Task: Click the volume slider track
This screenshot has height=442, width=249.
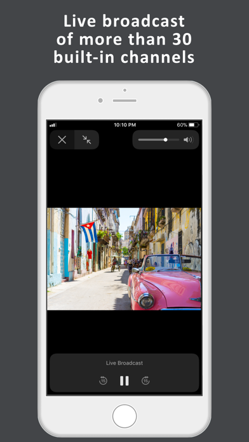Action: point(158,140)
